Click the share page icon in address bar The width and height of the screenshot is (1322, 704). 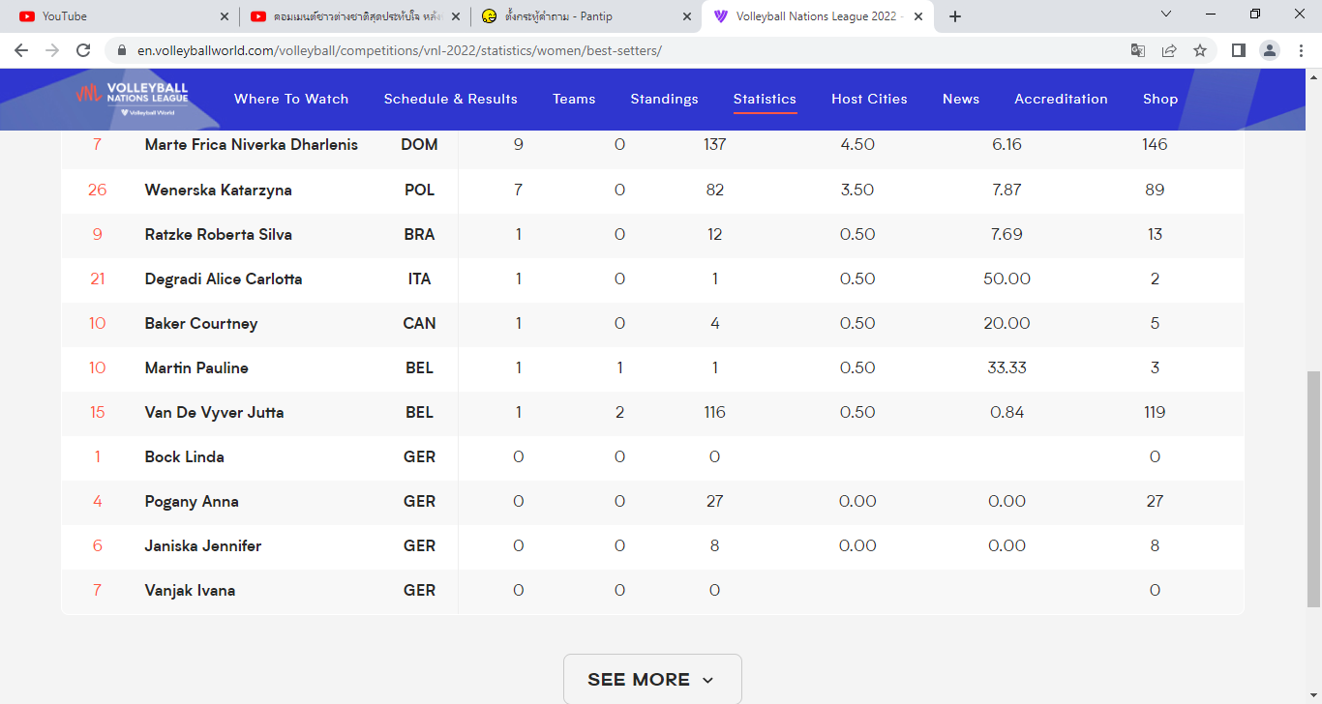(x=1169, y=50)
